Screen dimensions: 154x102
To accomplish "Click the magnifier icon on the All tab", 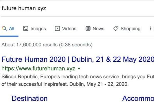I will click(x=4, y=29).
